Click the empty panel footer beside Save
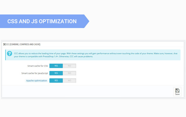Screen dimensions: 186x117 (88, 91)
